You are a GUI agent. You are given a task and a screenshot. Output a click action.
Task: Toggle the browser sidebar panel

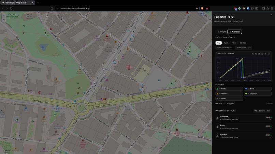click(x=263, y=8)
